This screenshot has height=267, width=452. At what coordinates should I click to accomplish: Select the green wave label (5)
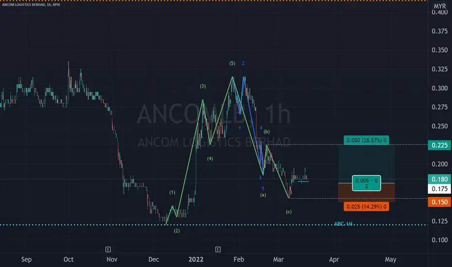pyautogui.click(x=232, y=63)
